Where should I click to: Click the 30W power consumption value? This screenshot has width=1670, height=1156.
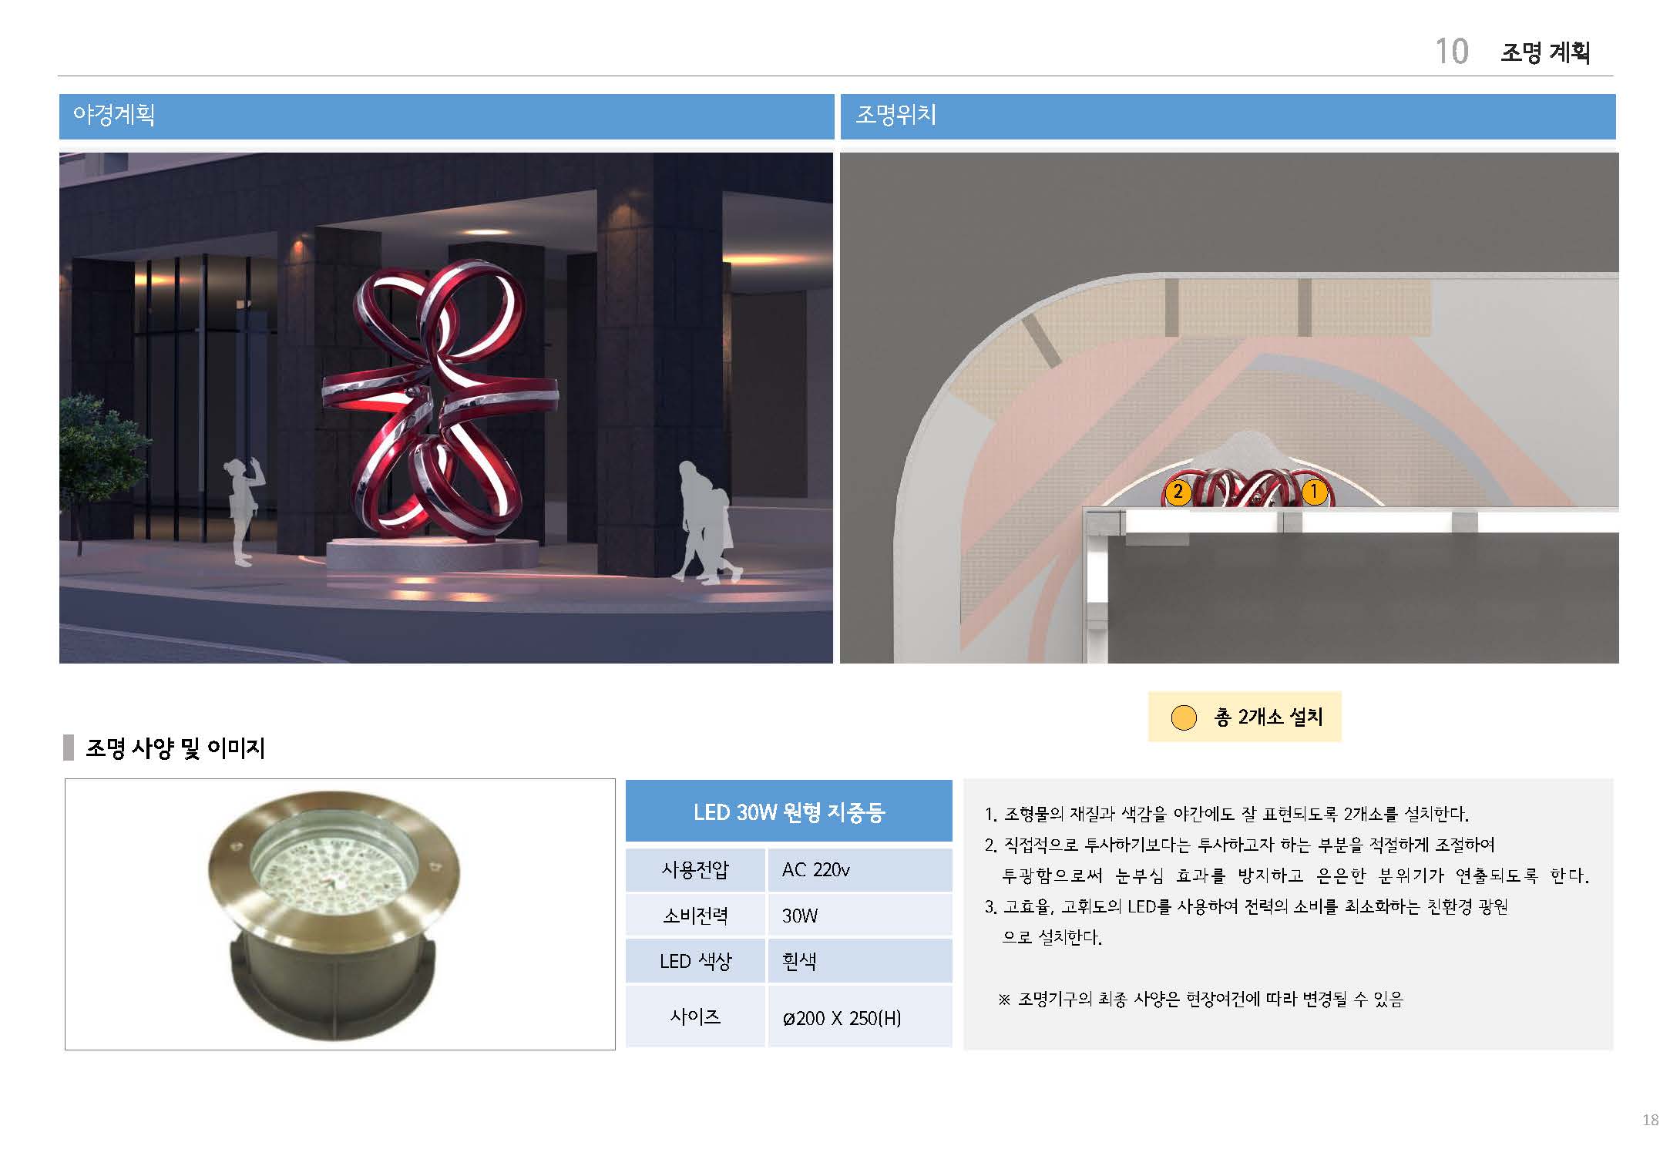click(x=800, y=916)
